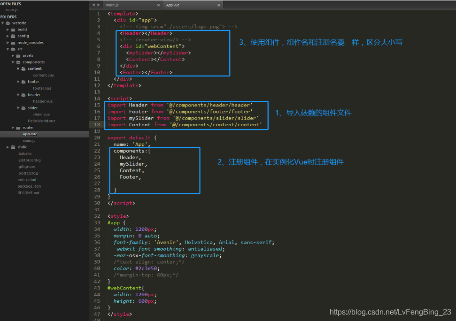Image resolution: width=456 pixels, height=321 pixels.
Task: Collapse the header folder arrow
Action: coord(18,95)
